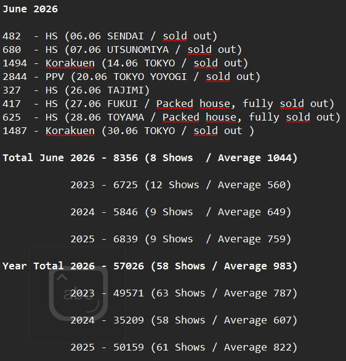Click "61 Shows" in the 2025 year line
Viewport: 346px width, 361px height.
click(181, 347)
